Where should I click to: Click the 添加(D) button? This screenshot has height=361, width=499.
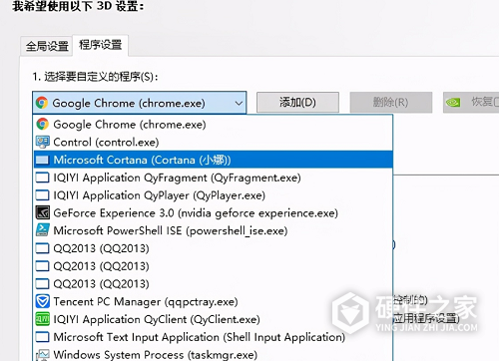[x=297, y=103]
